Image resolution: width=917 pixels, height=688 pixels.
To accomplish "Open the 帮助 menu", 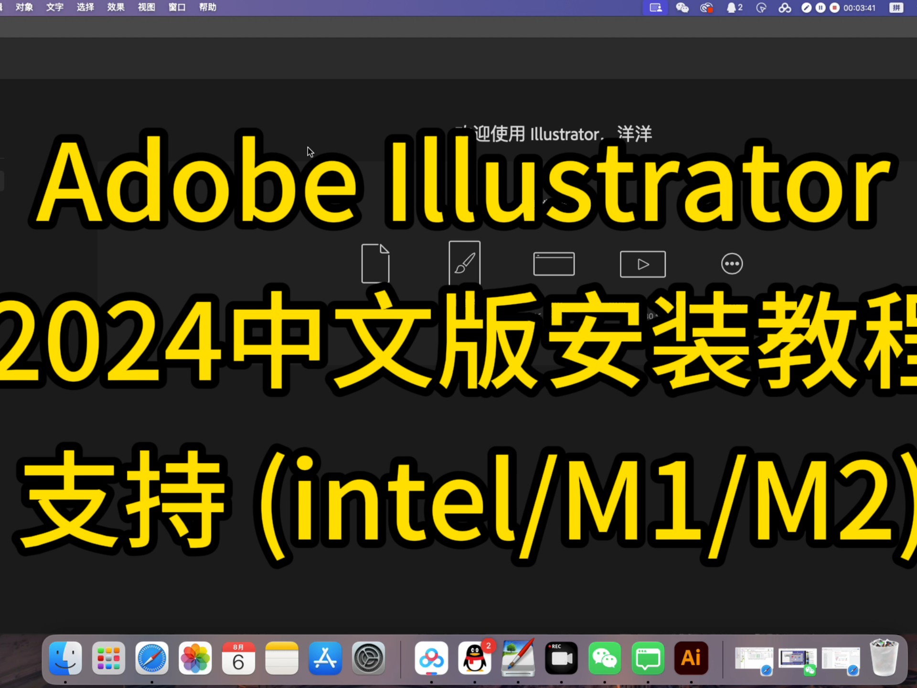I will point(207,7).
